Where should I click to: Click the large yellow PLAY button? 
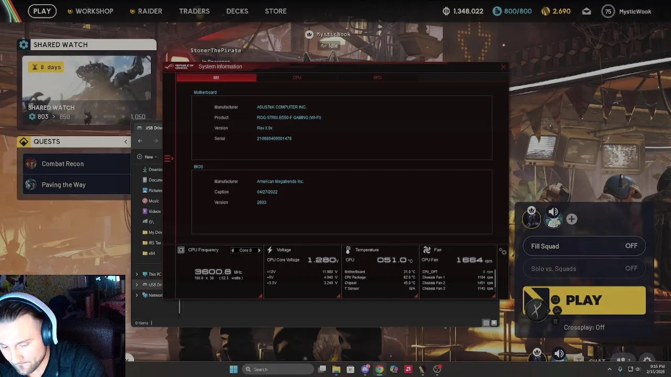pos(584,300)
